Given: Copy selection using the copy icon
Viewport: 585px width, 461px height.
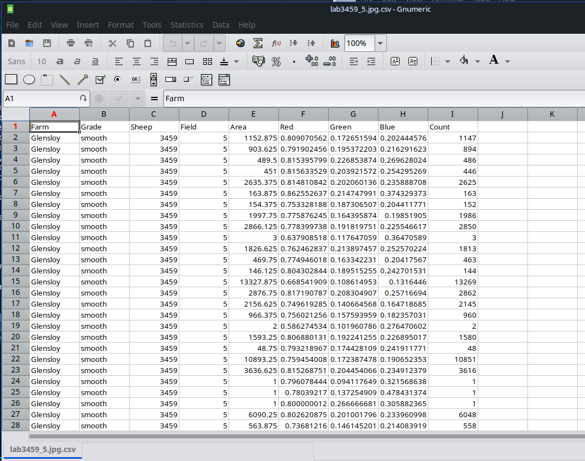Looking at the screenshot, I should tap(130, 43).
